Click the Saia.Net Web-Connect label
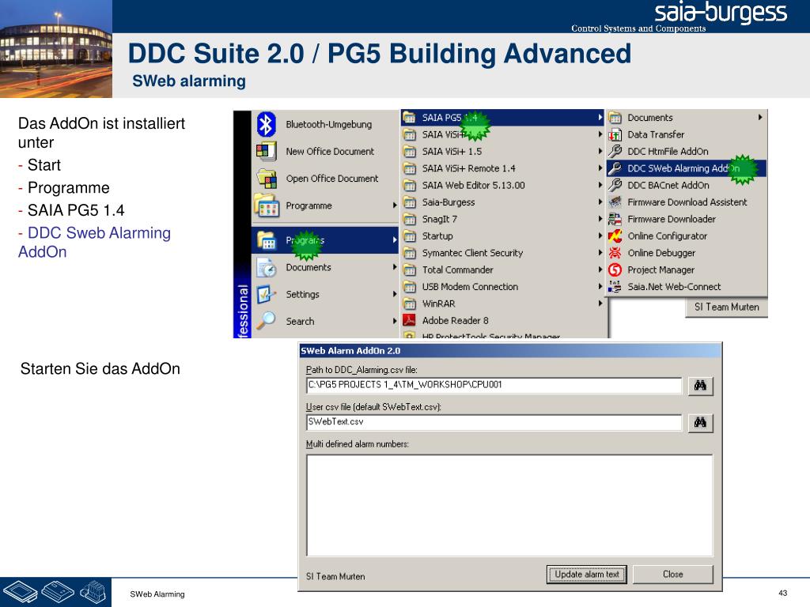Image resolution: width=810 pixels, height=607 pixels. pos(674,286)
